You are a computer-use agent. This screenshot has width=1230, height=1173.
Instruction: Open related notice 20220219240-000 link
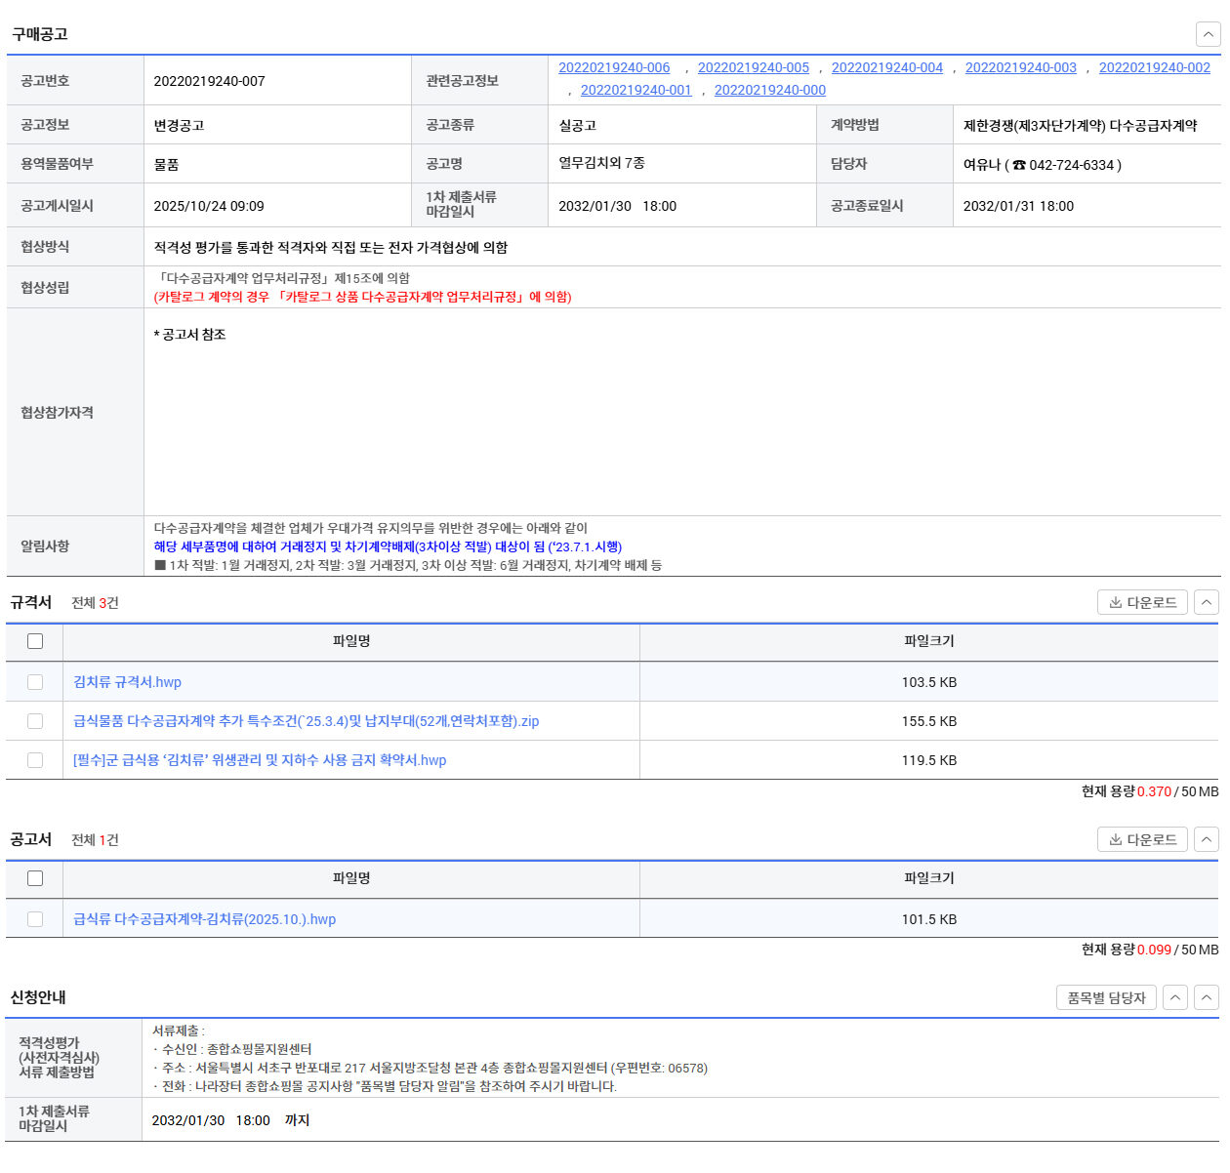point(769,90)
